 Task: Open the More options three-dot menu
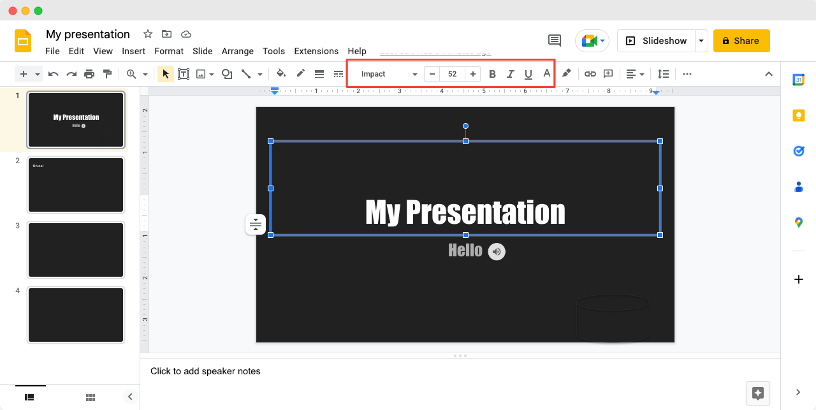coord(687,74)
